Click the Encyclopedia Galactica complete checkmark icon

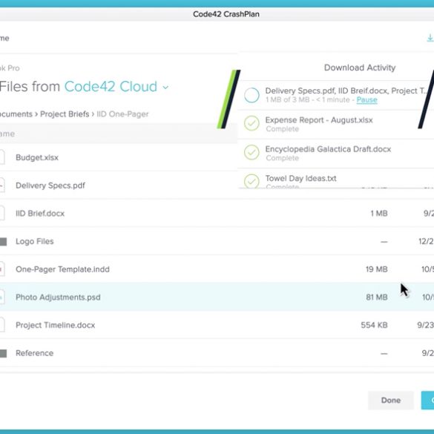pos(251,152)
